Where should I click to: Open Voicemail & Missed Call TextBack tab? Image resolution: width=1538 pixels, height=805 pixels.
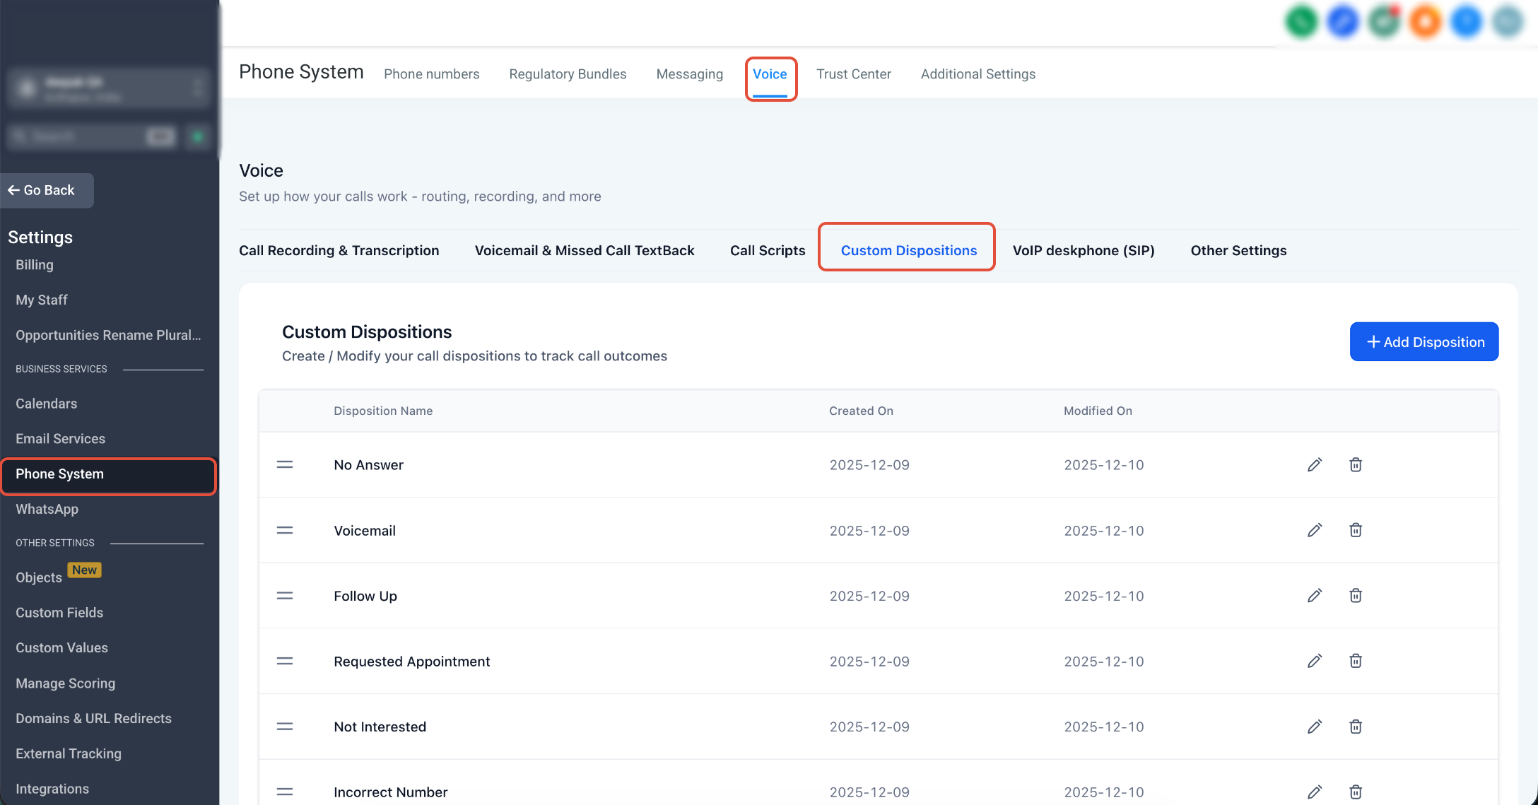(584, 250)
